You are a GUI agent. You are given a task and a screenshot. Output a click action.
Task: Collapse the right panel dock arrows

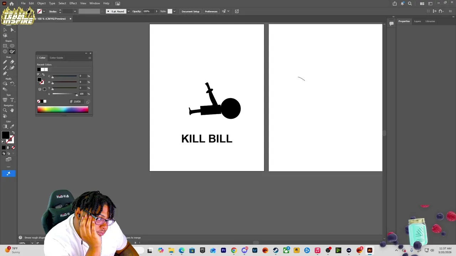coord(452,17)
